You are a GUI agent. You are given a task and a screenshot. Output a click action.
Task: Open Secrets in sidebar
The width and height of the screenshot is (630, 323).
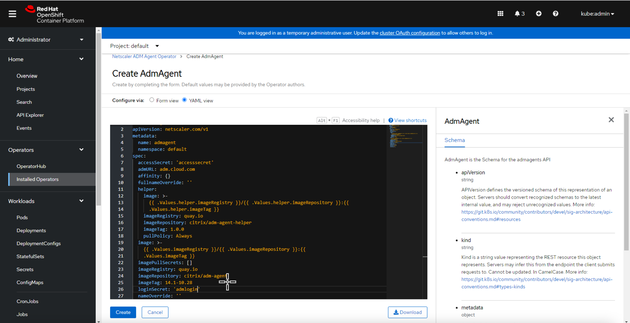[25, 270]
